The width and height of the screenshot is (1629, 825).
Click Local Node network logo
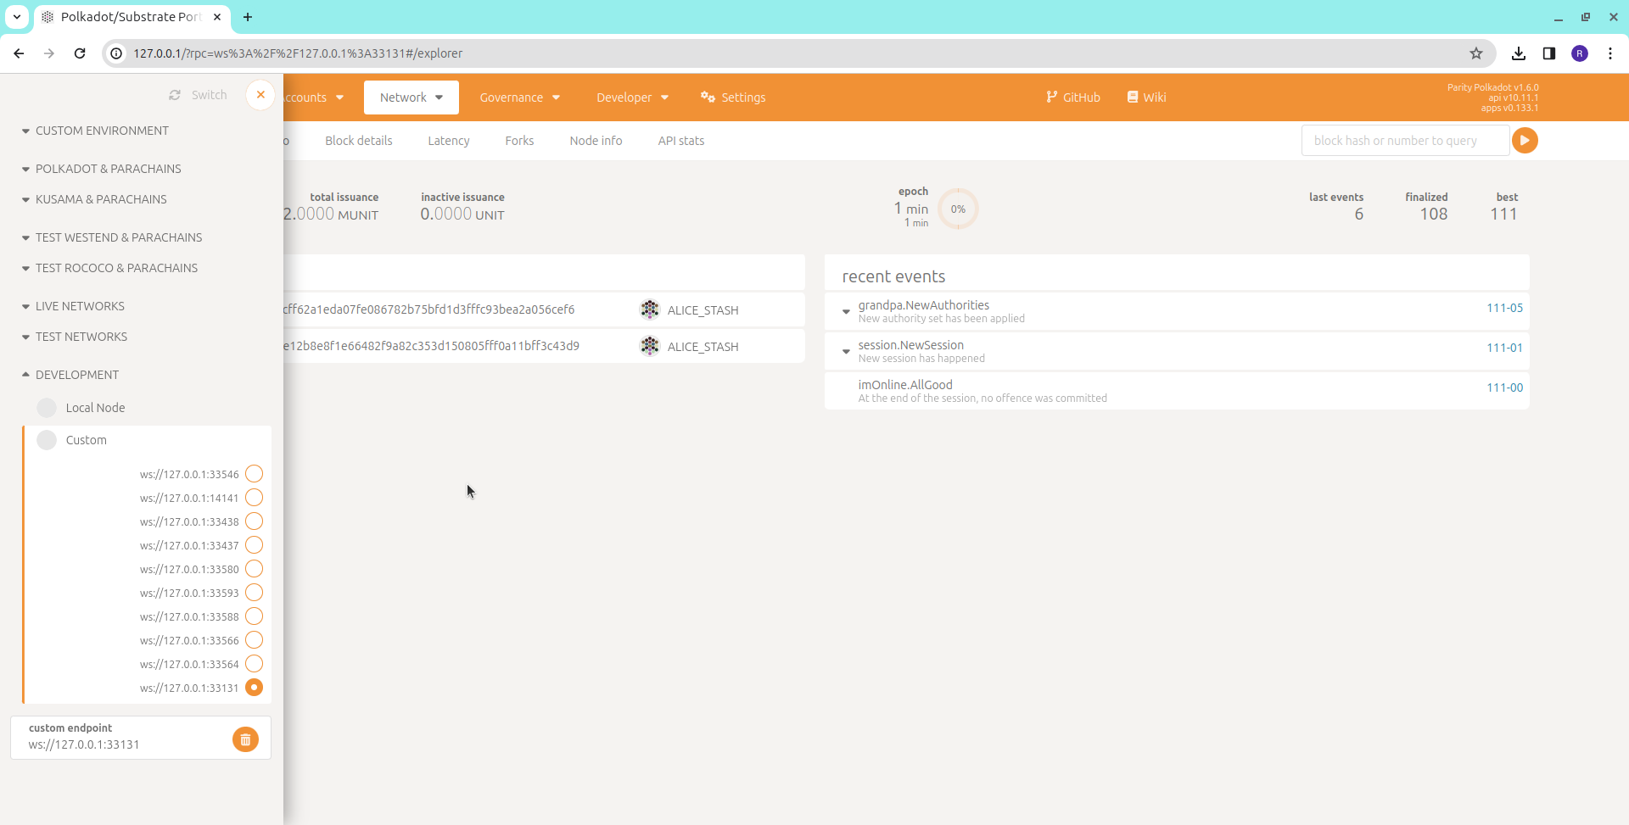click(47, 408)
